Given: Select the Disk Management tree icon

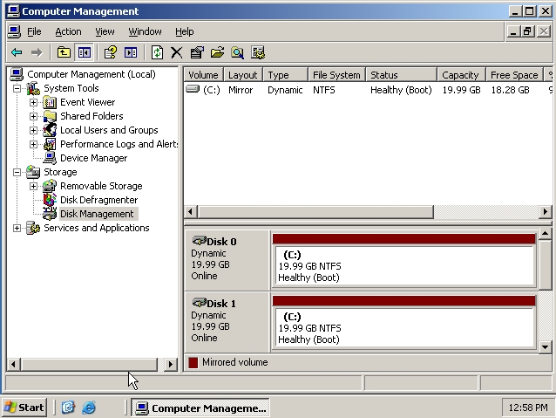Looking at the screenshot, I should 50,214.
